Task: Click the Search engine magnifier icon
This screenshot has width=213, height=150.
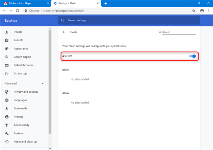Action: [7, 57]
